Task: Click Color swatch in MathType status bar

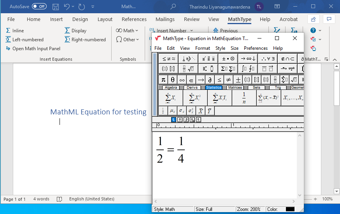Action: click(290, 209)
